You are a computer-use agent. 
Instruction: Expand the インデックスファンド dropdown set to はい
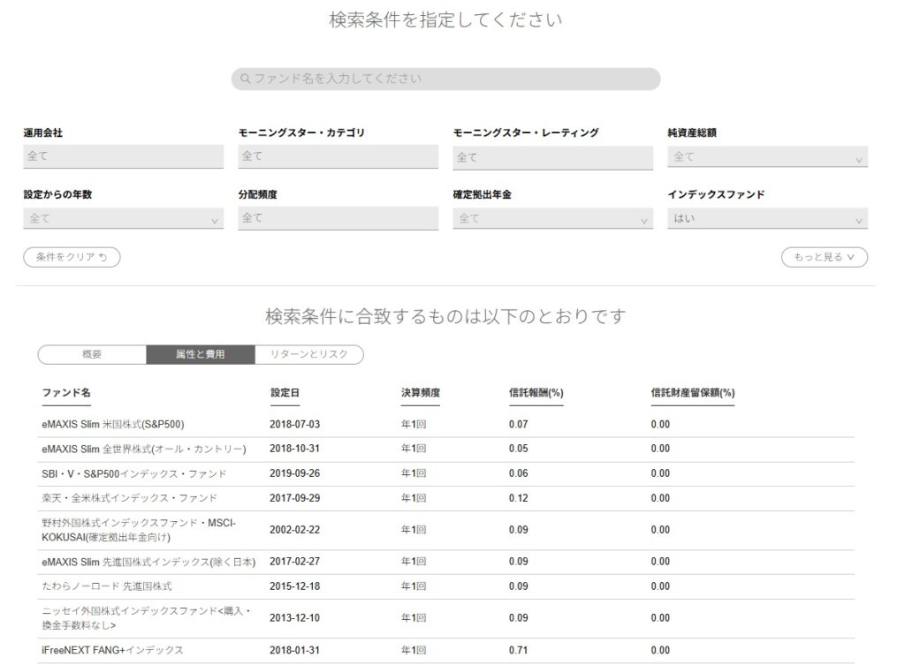767,218
